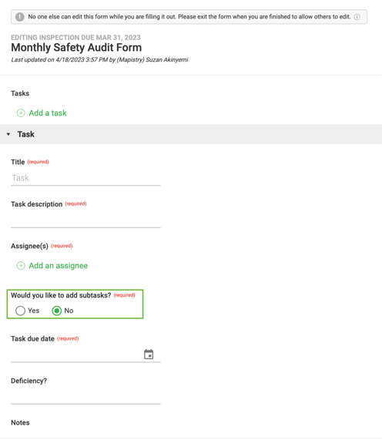The image size is (382, 440).
Task: Click the Notes label
Action: click(20, 422)
